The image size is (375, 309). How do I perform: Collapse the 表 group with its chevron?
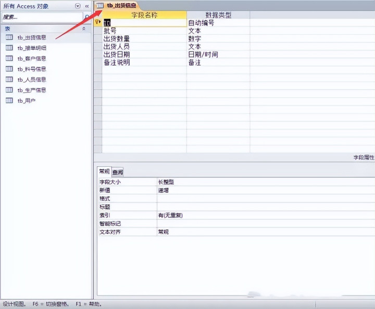[84, 29]
